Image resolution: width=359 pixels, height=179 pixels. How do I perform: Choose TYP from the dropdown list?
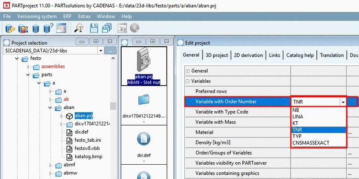318,137
